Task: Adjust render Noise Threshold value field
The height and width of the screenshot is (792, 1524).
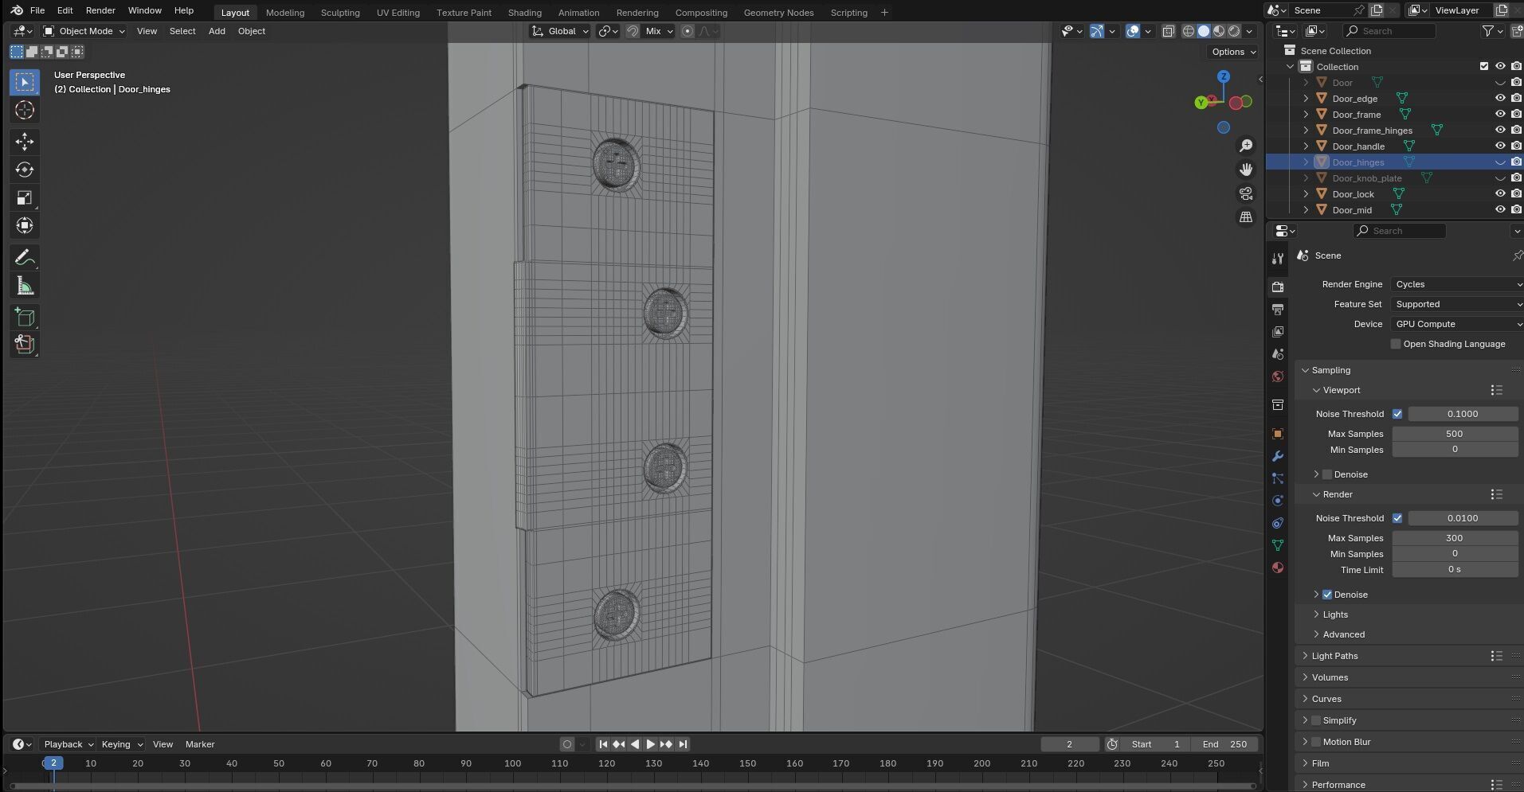Action: coord(1463,518)
